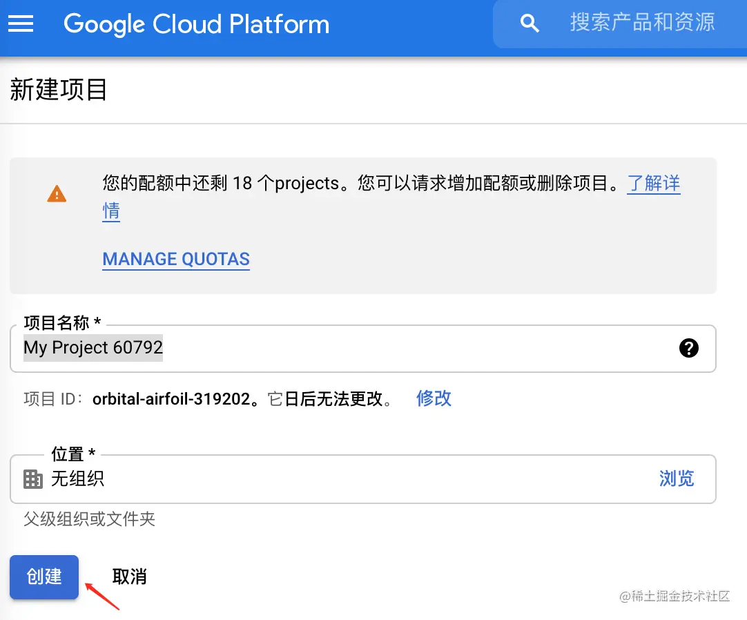The width and height of the screenshot is (747, 620).
Task: Click the organization building icon
Action: pyautogui.click(x=33, y=479)
